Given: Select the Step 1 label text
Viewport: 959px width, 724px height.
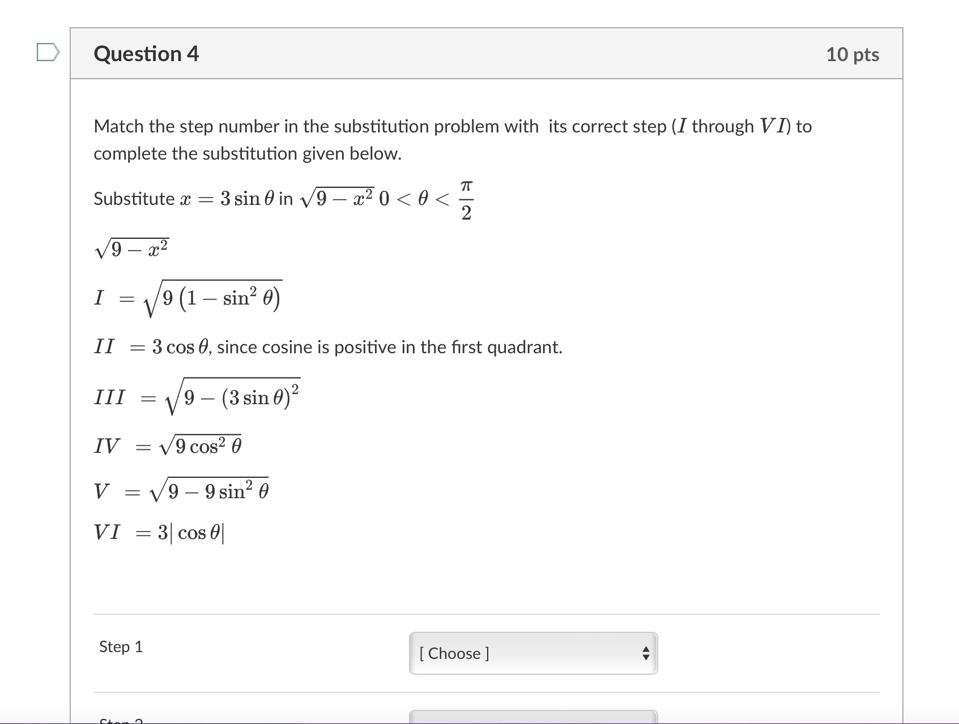Looking at the screenshot, I should [120, 646].
